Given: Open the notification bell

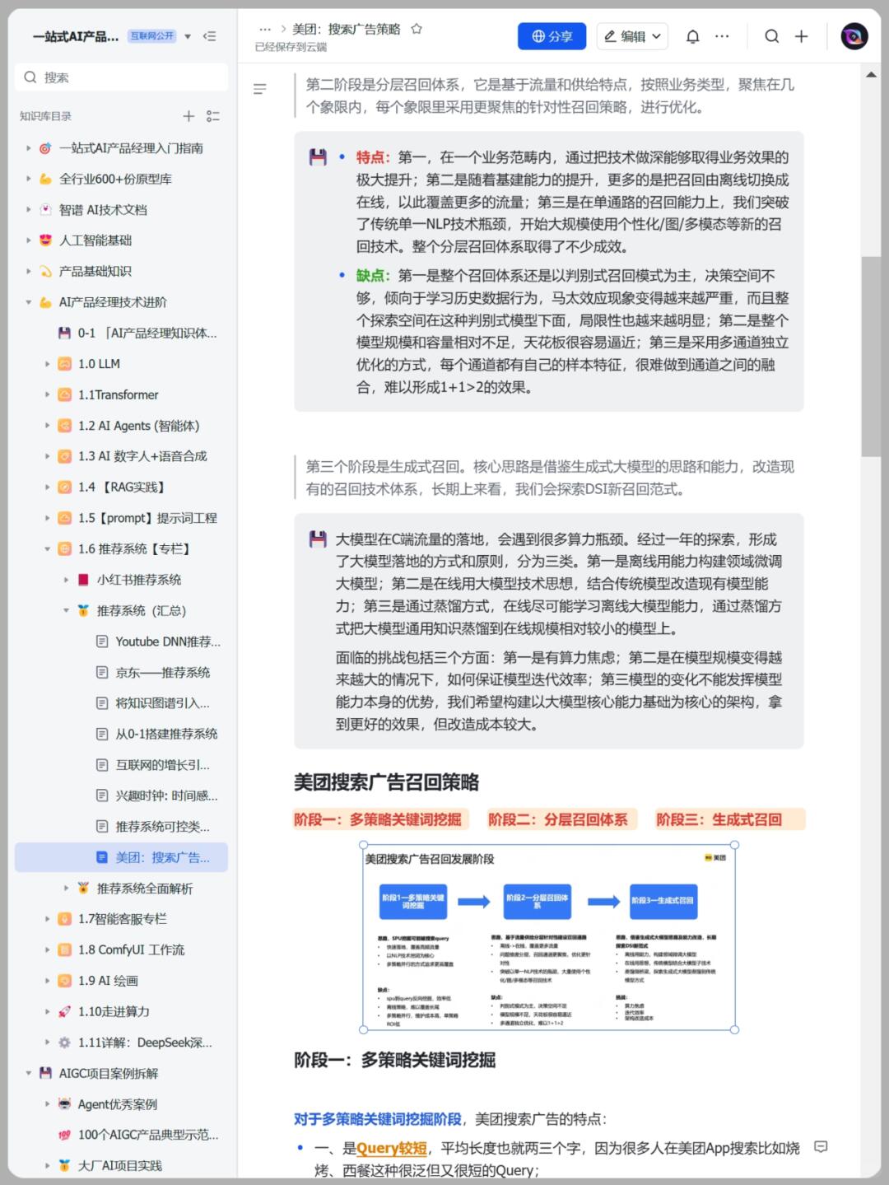Looking at the screenshot, I should coord(693,36).
